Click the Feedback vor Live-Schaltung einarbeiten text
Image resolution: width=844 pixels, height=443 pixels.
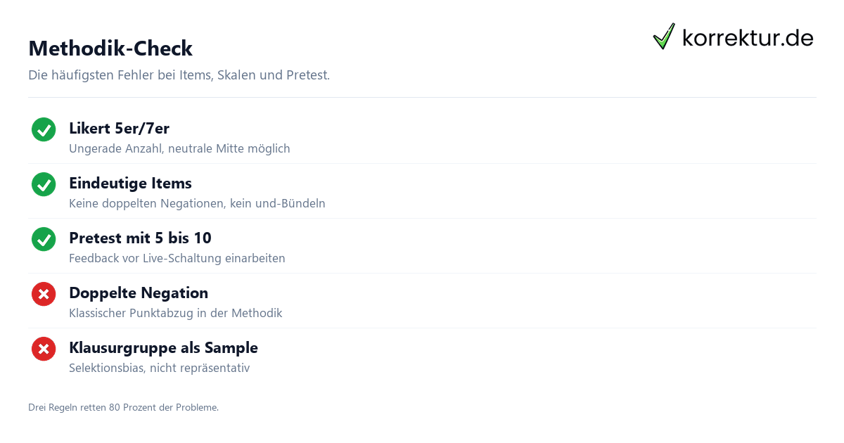coord(177,258)
